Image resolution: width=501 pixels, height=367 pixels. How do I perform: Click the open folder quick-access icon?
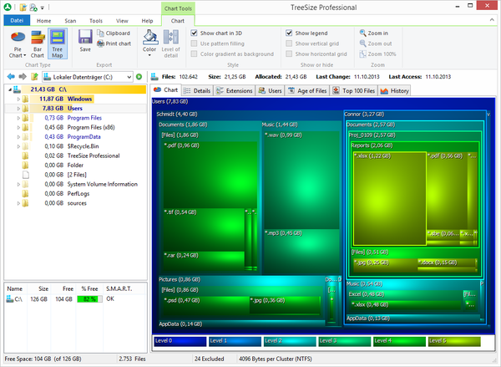tap(23, 7)
